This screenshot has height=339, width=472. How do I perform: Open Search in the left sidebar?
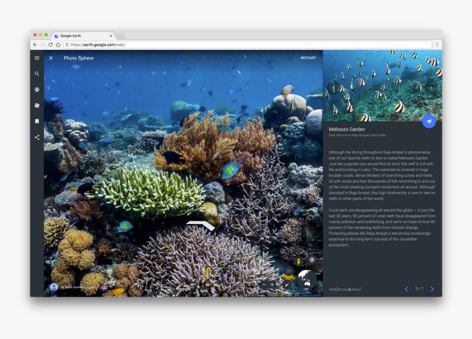coord(37,74)
